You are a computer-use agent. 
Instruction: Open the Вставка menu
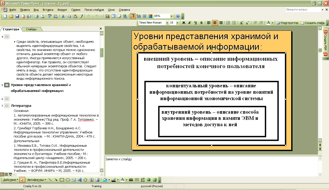point(48,10)
